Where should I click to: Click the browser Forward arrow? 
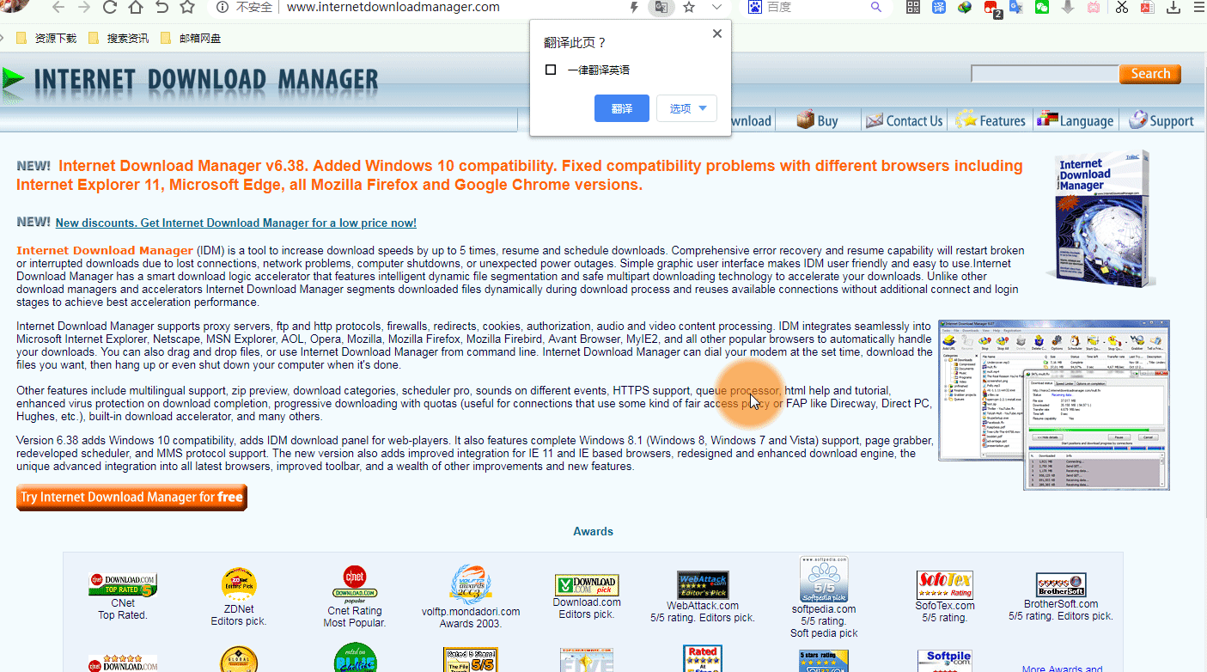pos(84,8)
